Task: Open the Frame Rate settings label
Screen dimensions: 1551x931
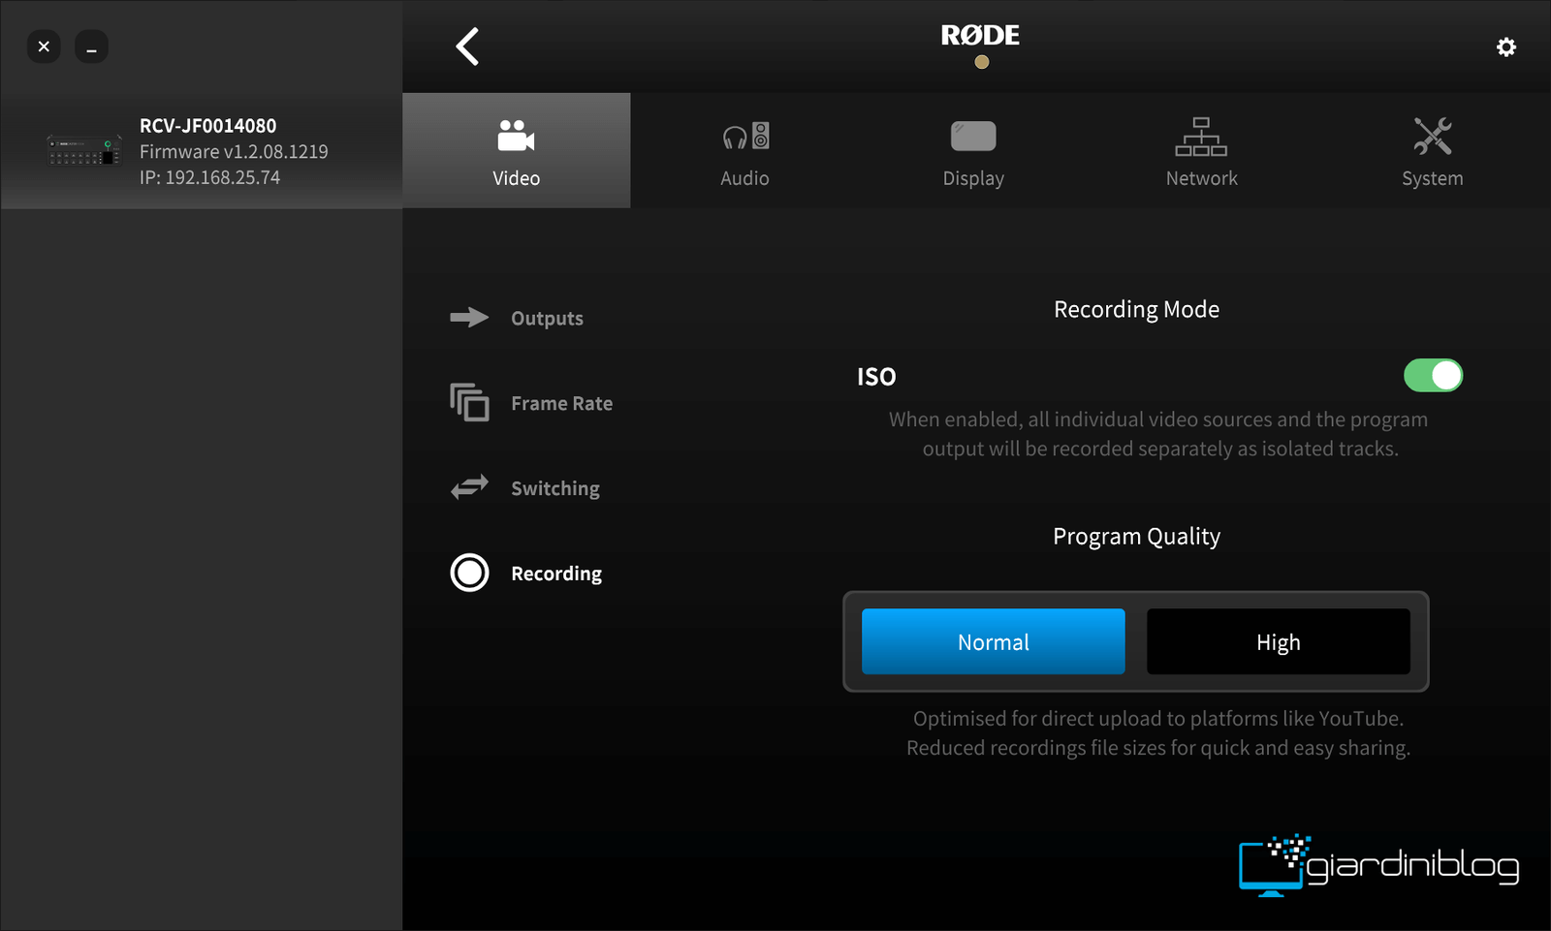Action: pyautogui.click(x=561, y=403)
